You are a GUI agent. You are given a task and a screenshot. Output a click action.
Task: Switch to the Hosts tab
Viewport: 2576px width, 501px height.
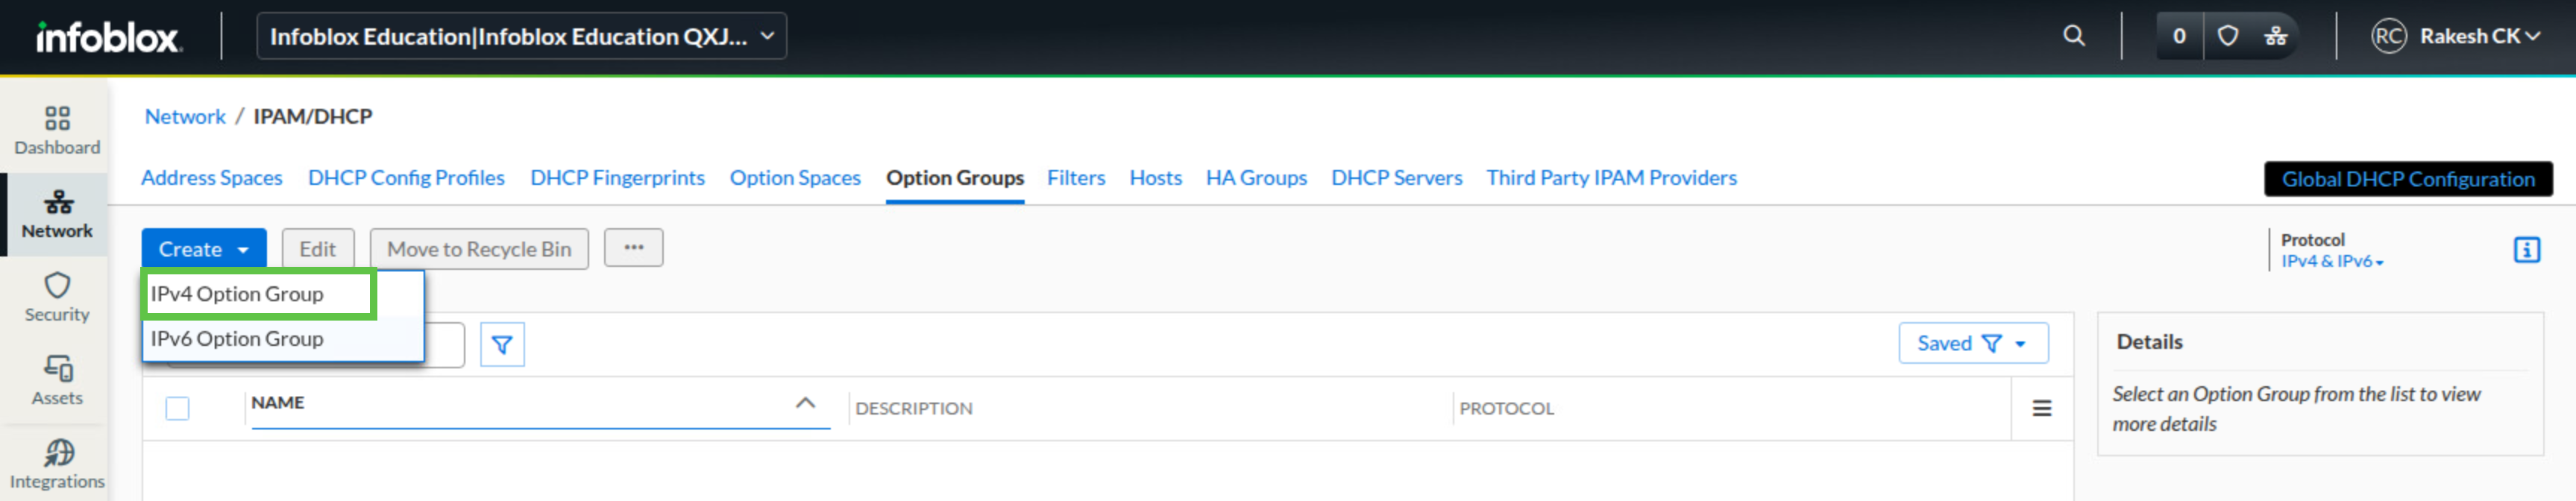point(1155,178)
